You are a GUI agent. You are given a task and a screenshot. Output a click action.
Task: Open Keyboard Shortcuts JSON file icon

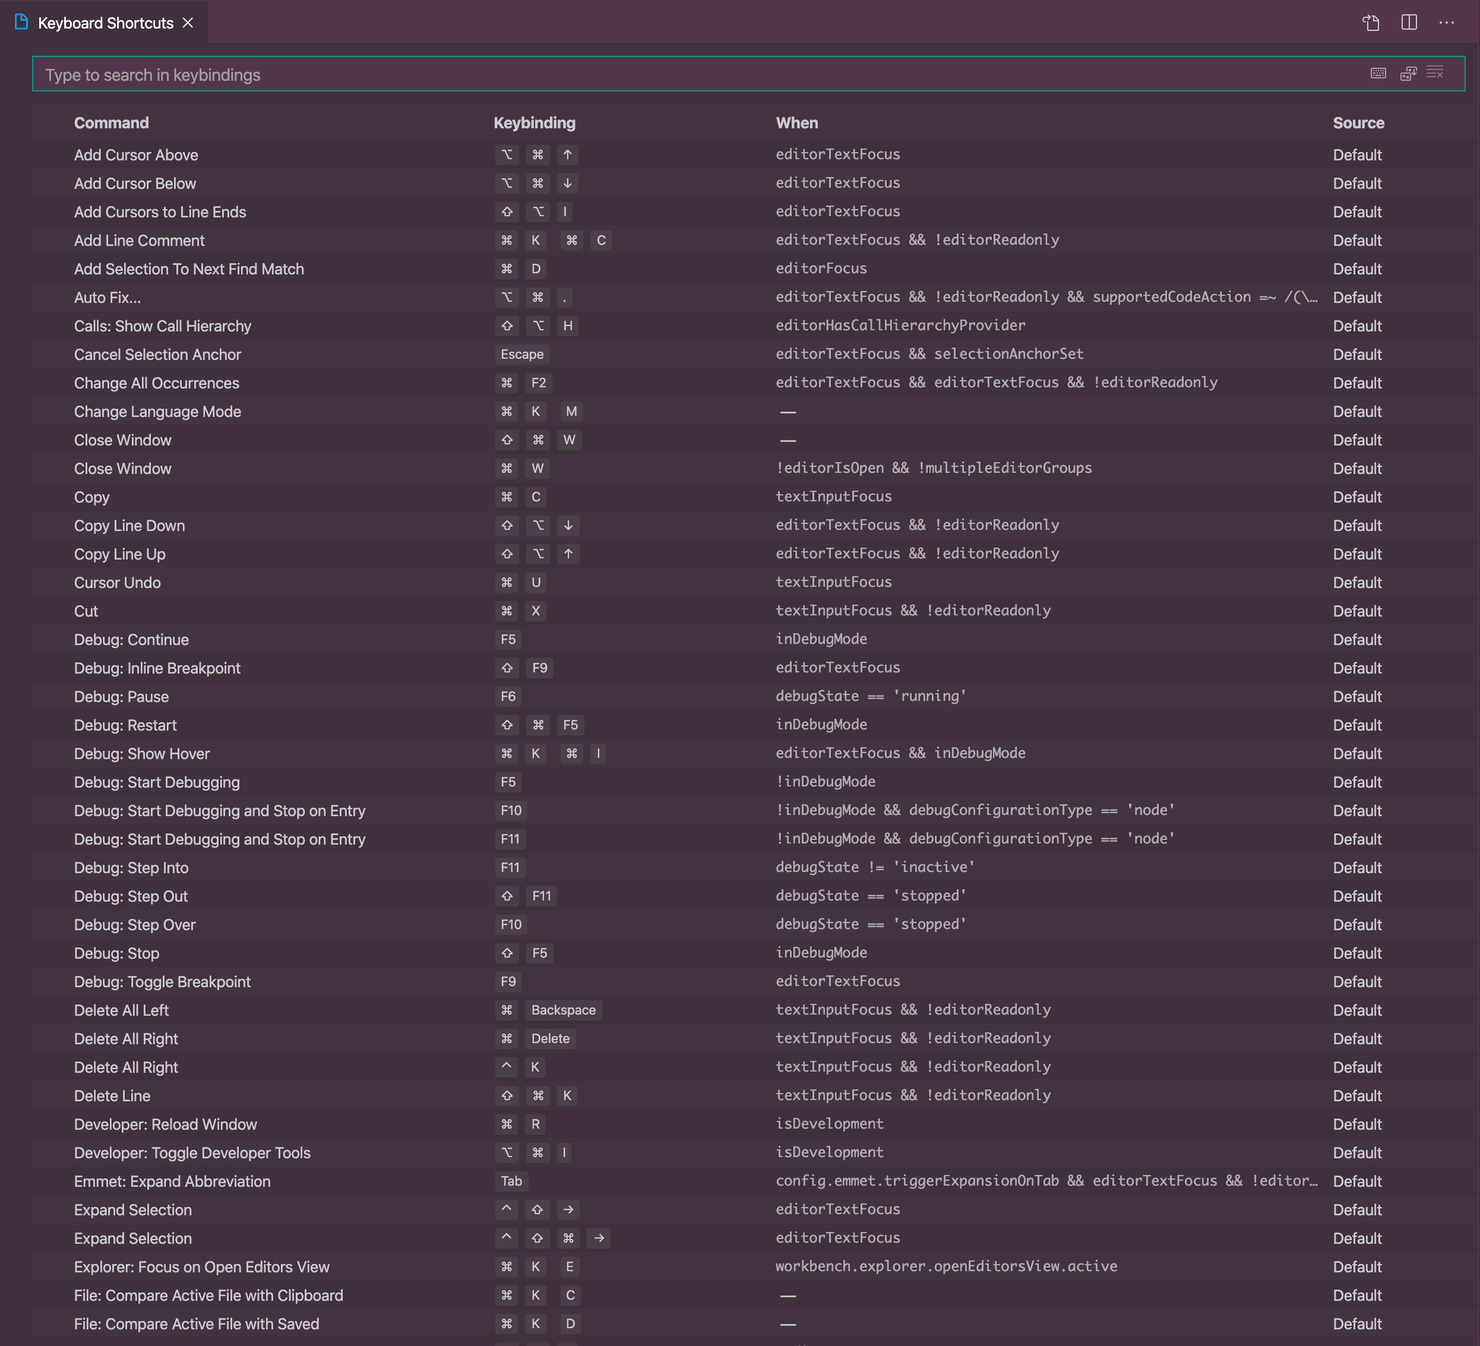tap(1371, 23)
